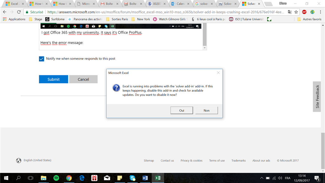Image resolution: width=325 pixels, height=183 pixels.
Task: Open the Sitemap footer link
Action: (149, 160)
